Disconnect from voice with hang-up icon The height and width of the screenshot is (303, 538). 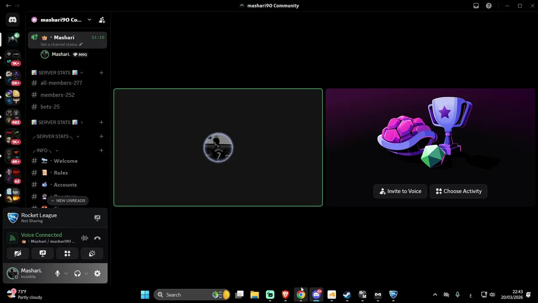click(97, 238)
